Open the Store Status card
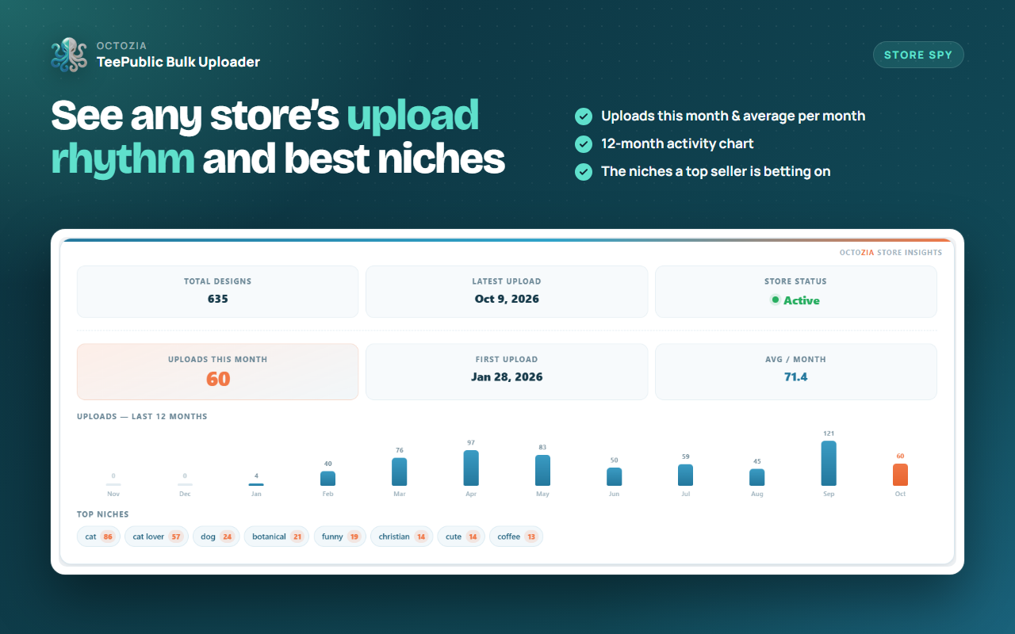Viewport: 1015px width, 634px height. 796,292
